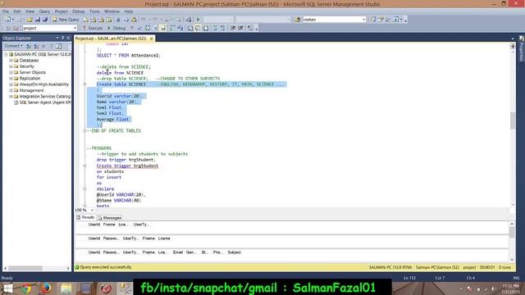Click the Find in Files icon beside roshan box

pos(297,20)
